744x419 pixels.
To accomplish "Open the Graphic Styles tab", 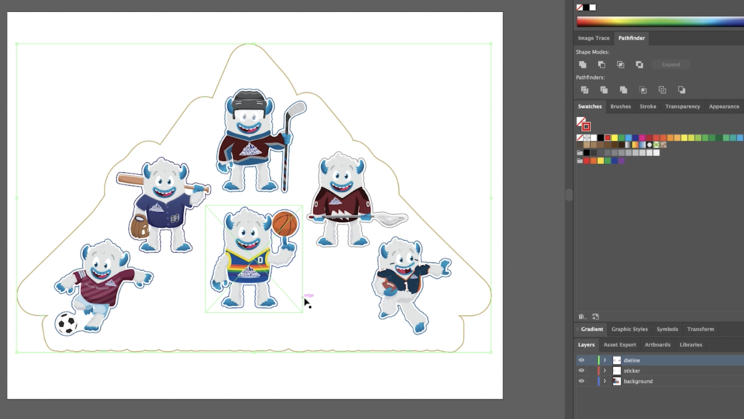I will click(629, 329).
